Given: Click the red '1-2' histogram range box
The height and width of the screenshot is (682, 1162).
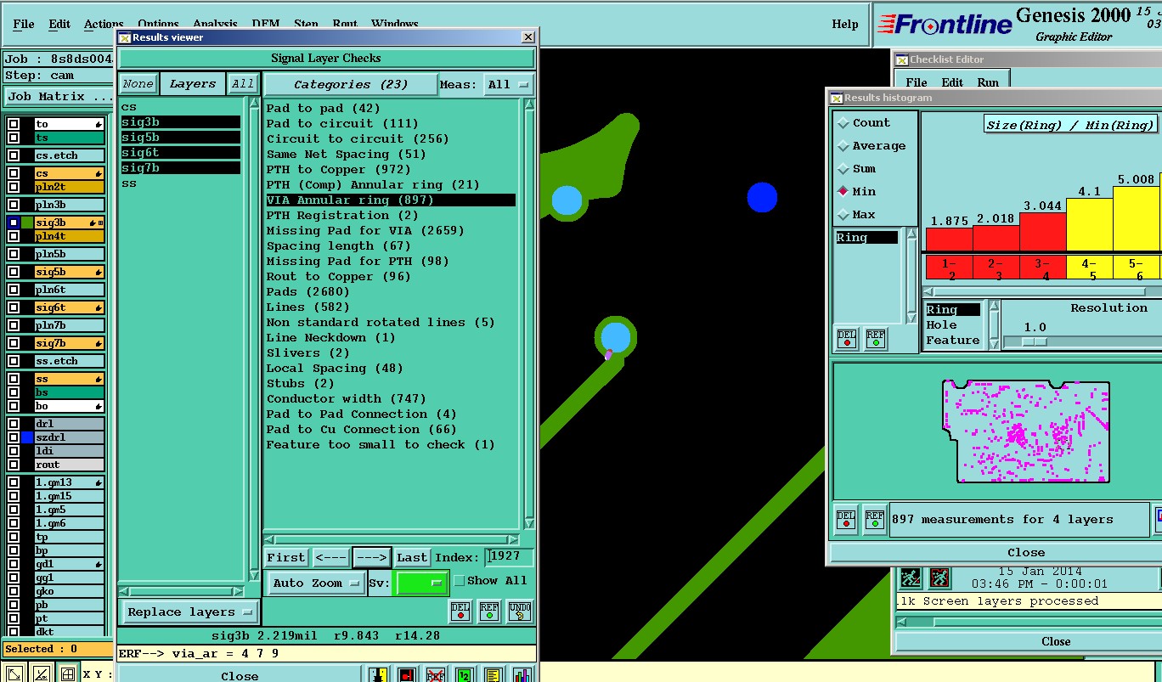Looking at the screenshot, I should [949, 268].
